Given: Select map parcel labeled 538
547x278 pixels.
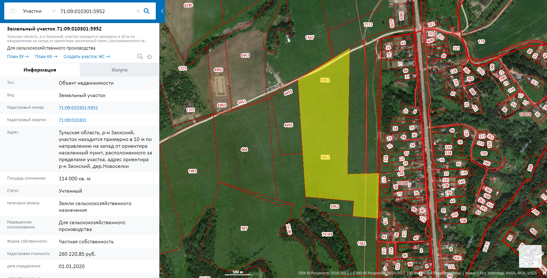Looking at the screenshot, I should 449,153.
